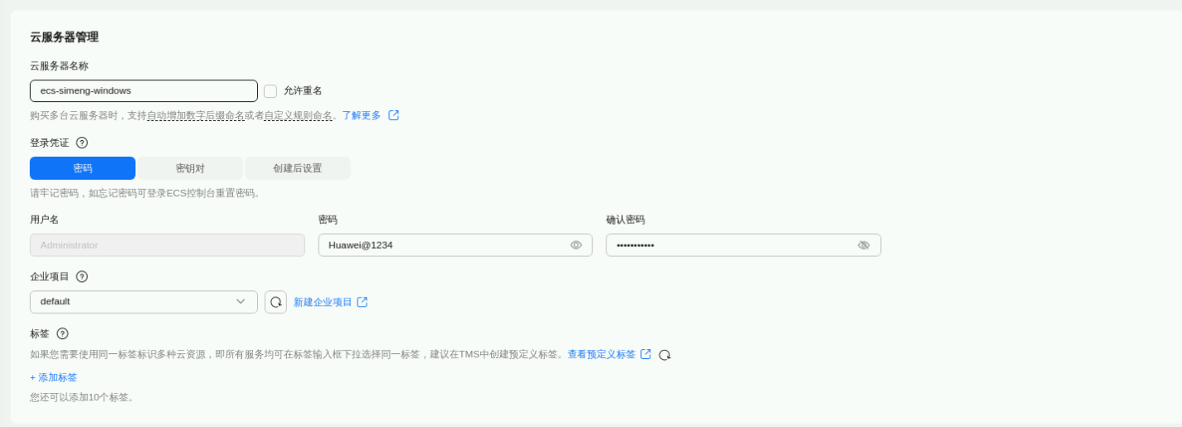
Task: Click help icon next to 标签 label
Action: click(62, 333)
